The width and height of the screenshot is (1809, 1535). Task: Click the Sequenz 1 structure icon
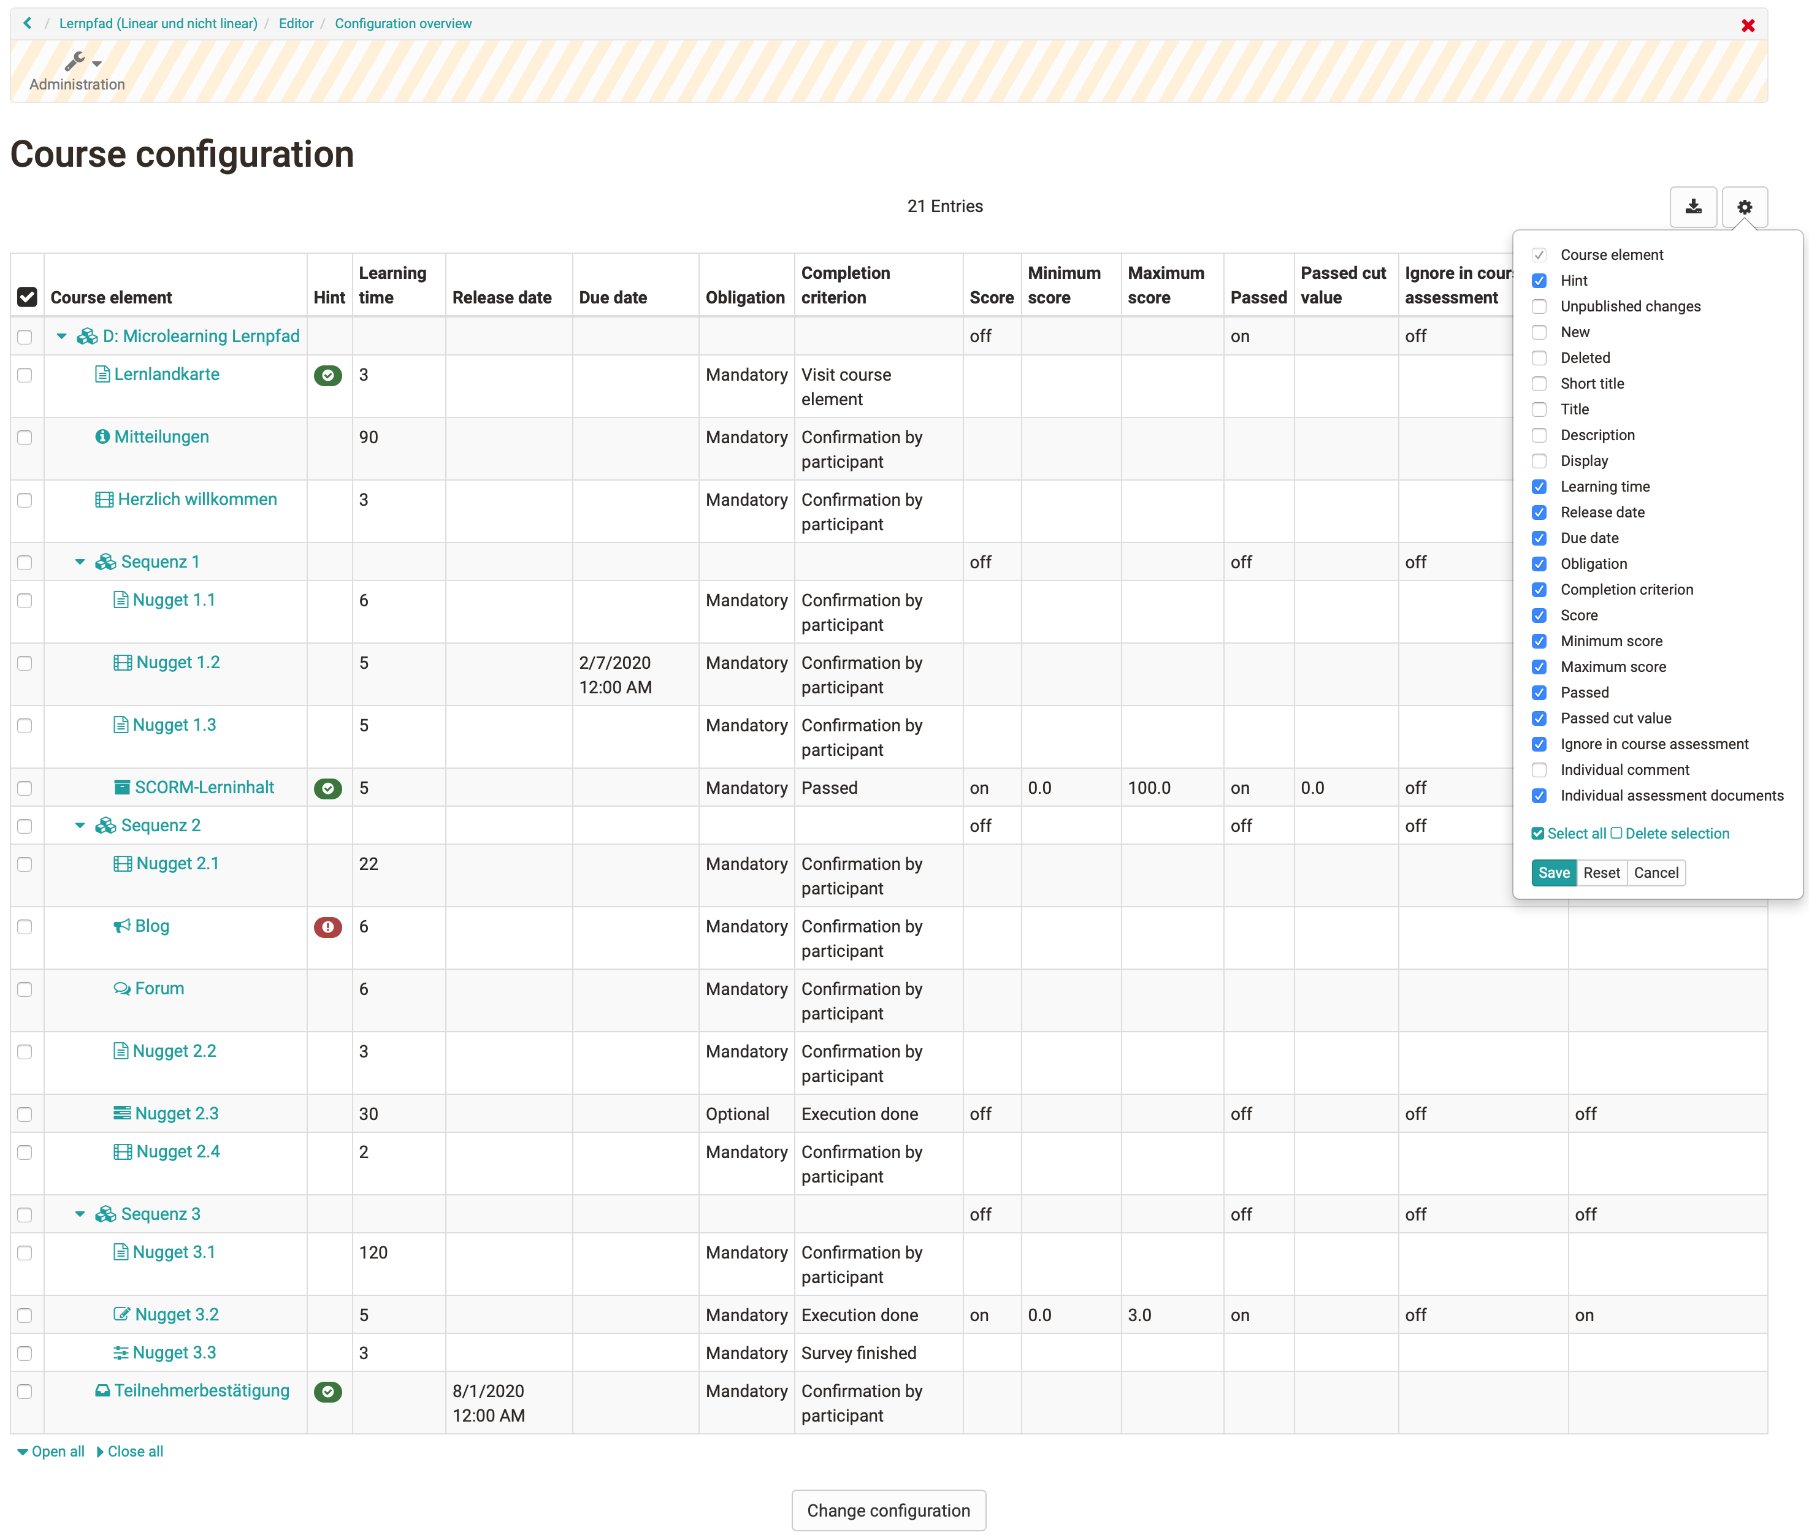(105, 562)
